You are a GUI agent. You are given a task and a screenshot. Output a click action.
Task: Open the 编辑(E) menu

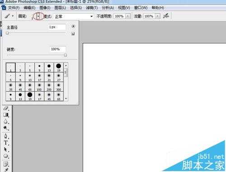(x=29, y=8)
